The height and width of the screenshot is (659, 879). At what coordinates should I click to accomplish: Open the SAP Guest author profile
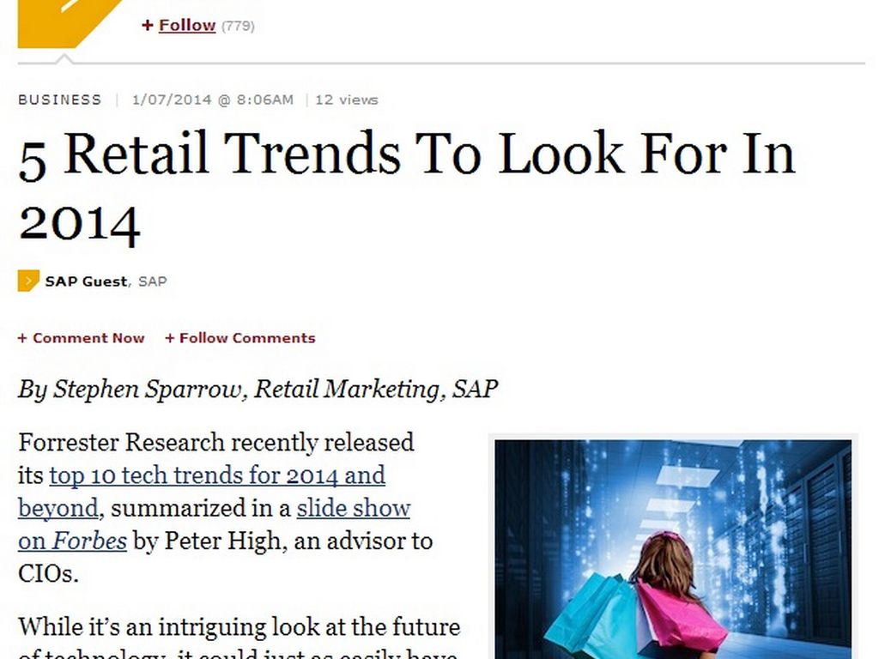click(86, 281)
